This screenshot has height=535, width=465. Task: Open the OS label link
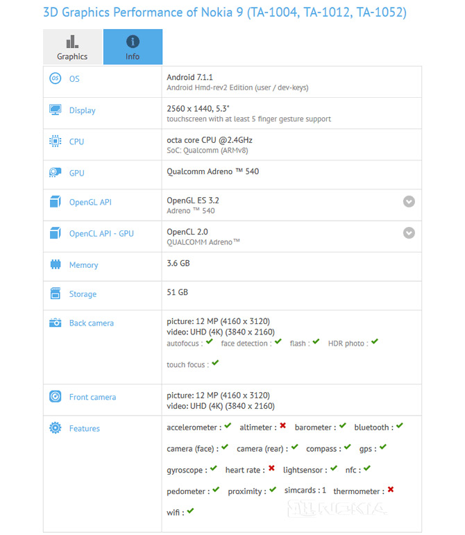coord(74,79)
